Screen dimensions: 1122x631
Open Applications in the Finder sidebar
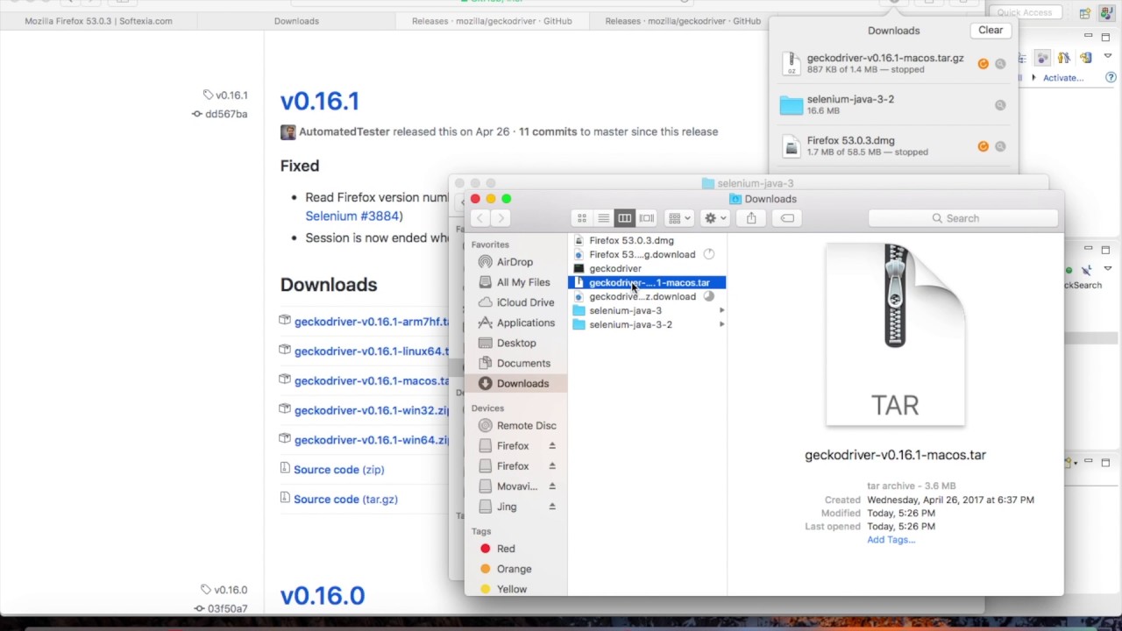click(x=525, y=323)
